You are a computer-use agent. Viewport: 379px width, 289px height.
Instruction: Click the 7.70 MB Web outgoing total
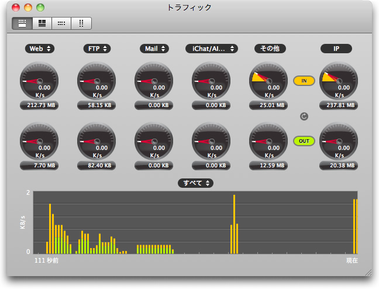(x=39, y=166)
